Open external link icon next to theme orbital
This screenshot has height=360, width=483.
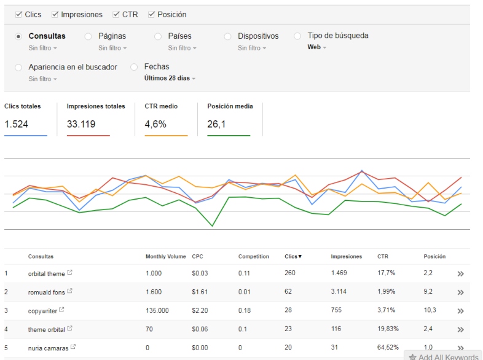pyautogui.click(x=69, y=328)
